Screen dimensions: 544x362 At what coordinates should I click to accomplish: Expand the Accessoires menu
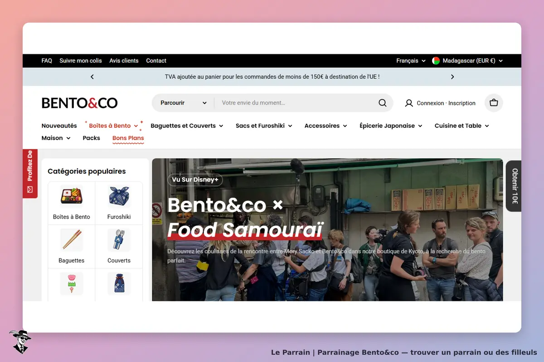point(325,126)
